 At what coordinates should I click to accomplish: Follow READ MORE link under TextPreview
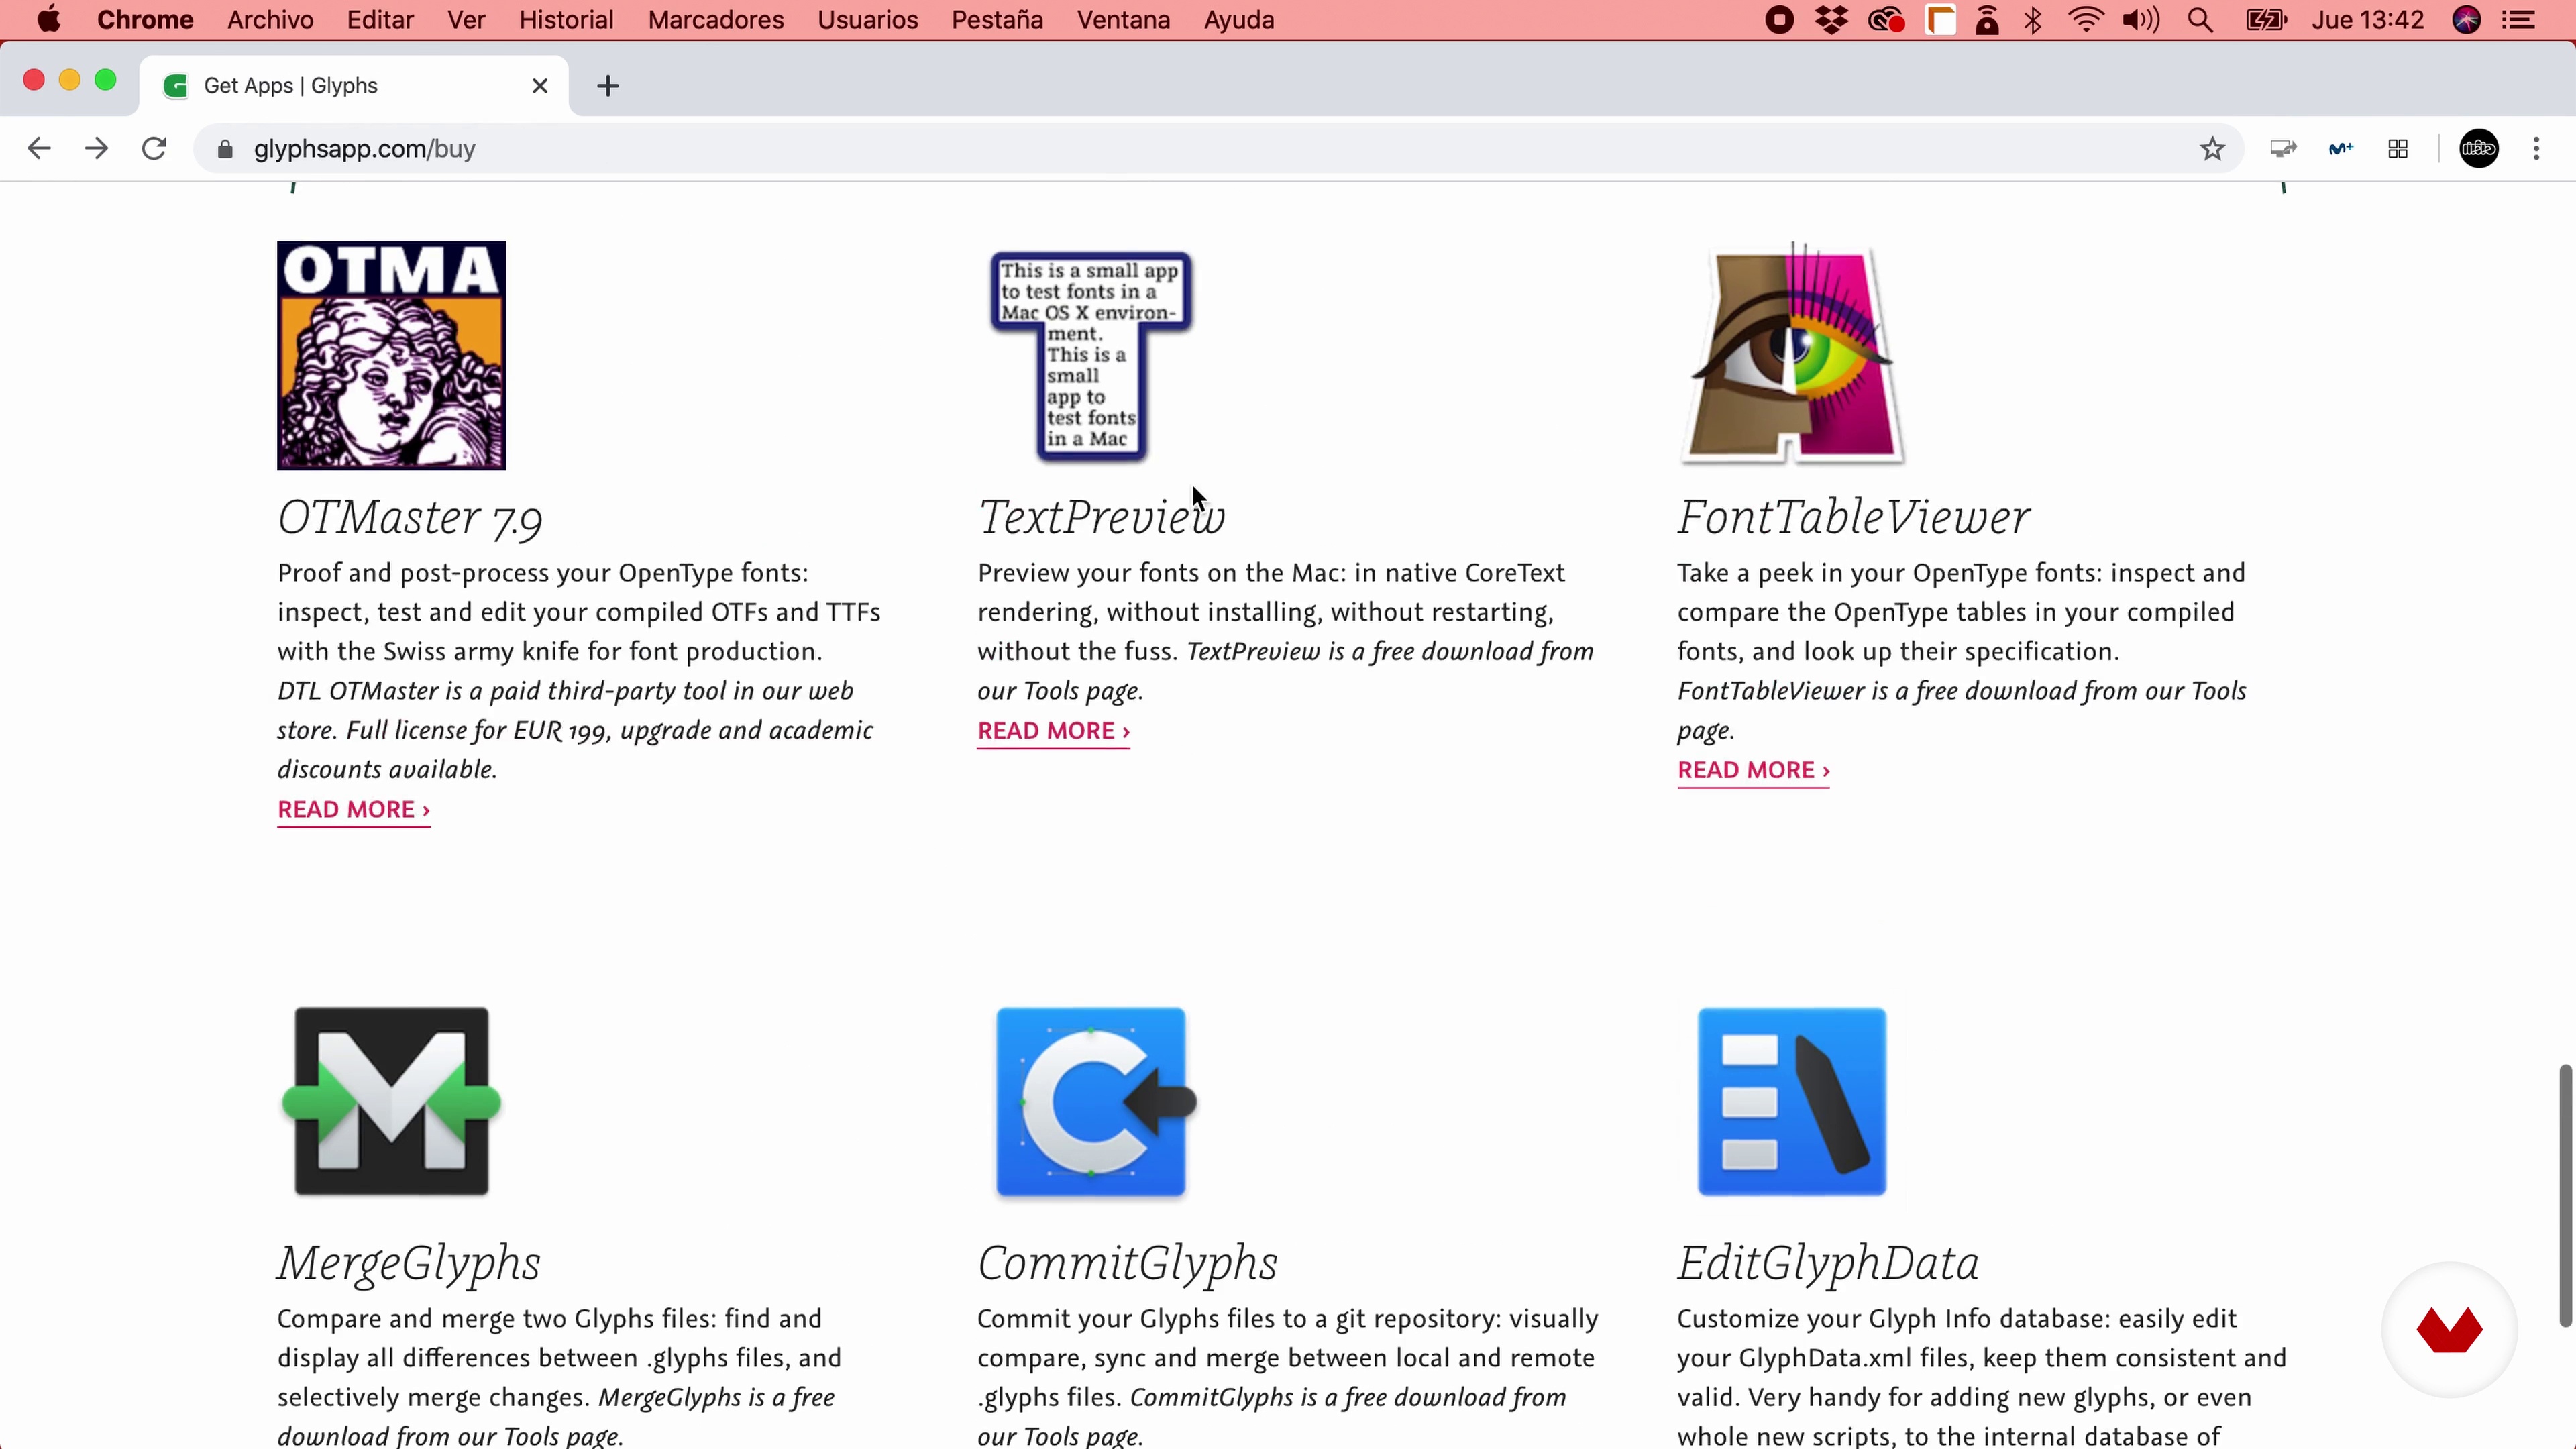[1054, 731]
